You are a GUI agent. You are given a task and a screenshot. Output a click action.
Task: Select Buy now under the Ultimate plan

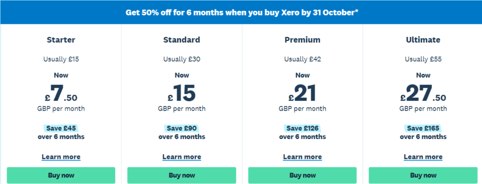pos(423,176)
